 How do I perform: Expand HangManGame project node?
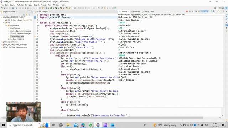1,42
